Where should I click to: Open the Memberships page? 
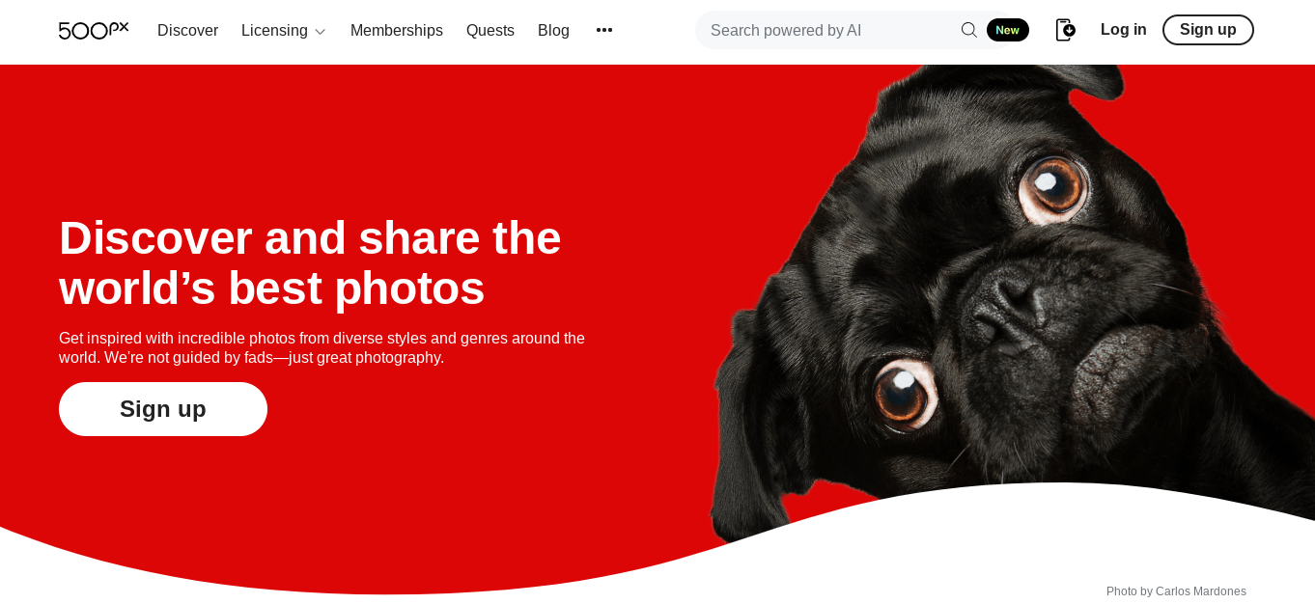[x=397, y=30]
